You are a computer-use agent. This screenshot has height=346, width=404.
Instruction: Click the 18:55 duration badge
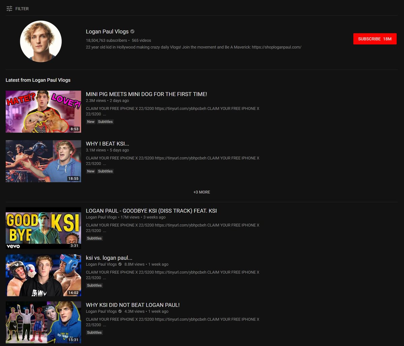coord(73,178)
